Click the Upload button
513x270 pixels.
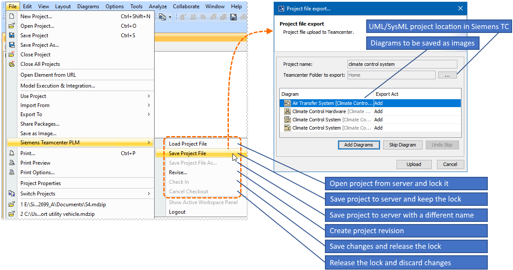point(414,164)
